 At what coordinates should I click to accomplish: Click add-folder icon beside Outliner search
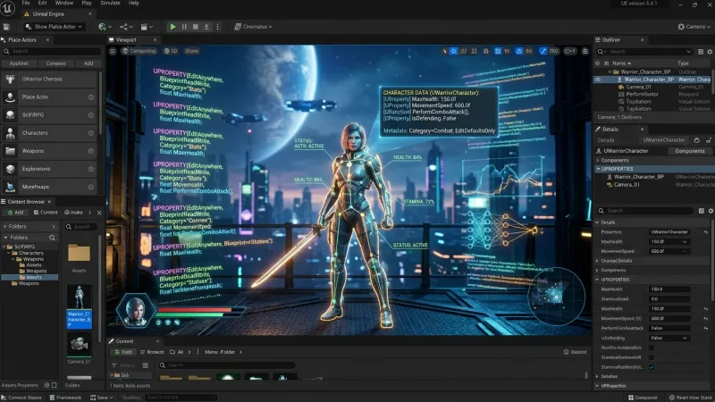point(701,52)
